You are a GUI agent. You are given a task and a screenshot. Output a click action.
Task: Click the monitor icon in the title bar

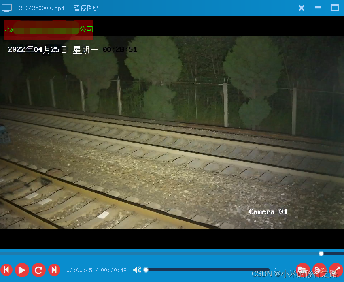[6, 8]
